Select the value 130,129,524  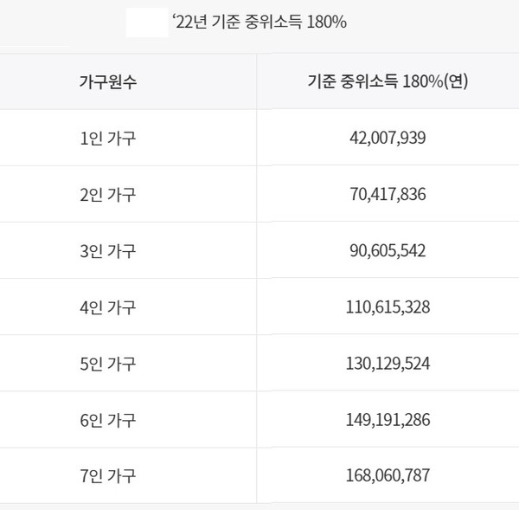coord(388,363)
